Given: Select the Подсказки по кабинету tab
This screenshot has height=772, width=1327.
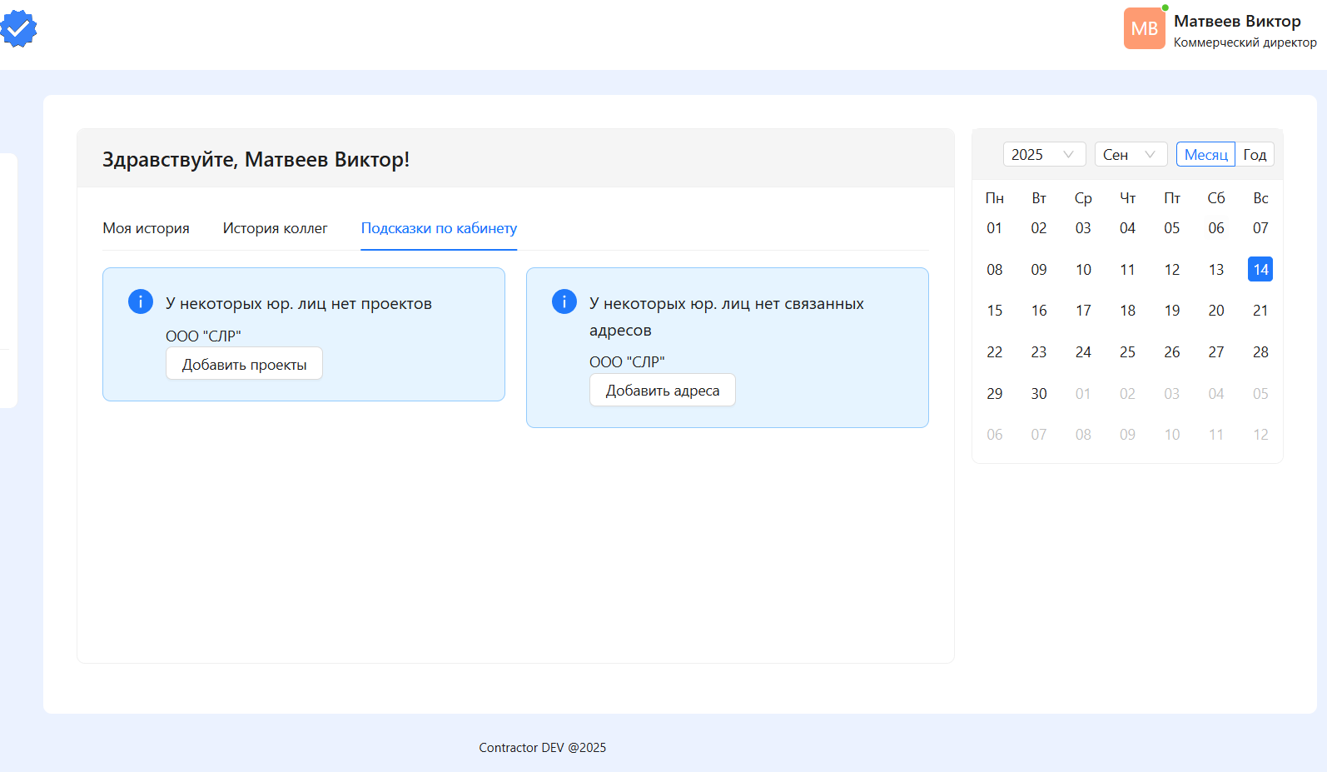Looking at the screenshot, I should (439, 228).
